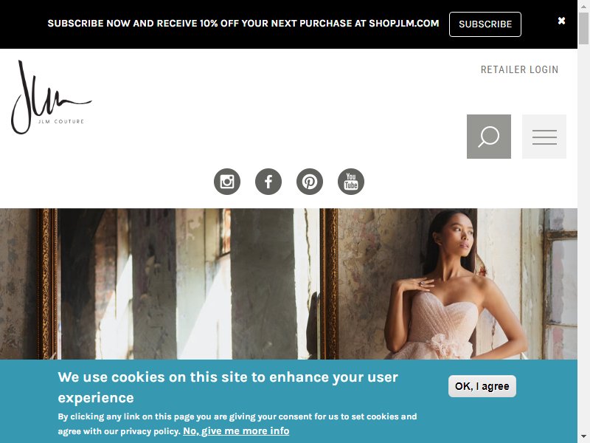The image size is (590, 443).
Task: Click the magnifying glass search icon
Action: 489,137
